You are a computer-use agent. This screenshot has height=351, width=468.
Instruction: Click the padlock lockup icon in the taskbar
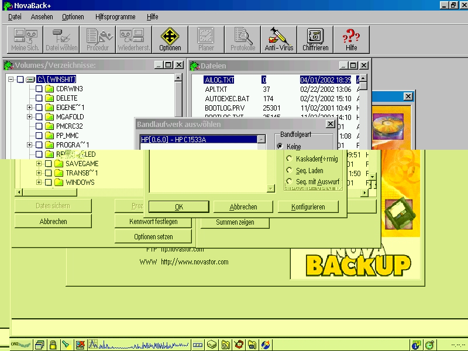(x=53, y=345)
